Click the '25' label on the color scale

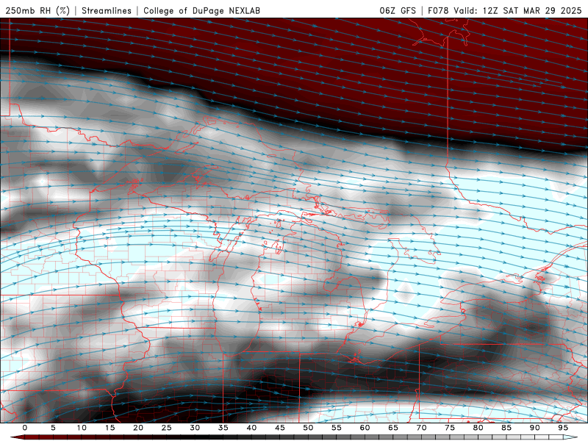(167, 428)
